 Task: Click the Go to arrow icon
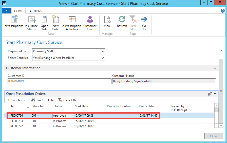coord(144,20)
